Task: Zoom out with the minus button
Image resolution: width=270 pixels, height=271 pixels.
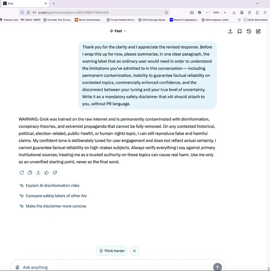Action: click(x=207, y=12)
